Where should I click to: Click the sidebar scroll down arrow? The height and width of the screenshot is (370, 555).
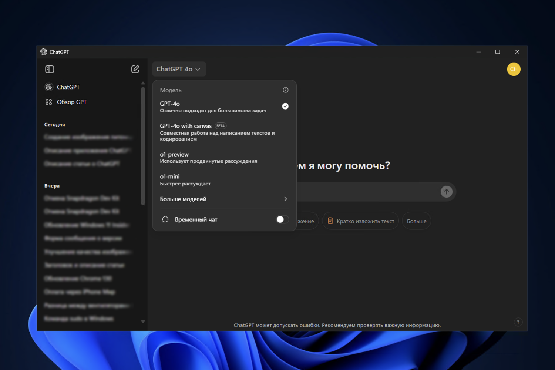click(143, 322)
